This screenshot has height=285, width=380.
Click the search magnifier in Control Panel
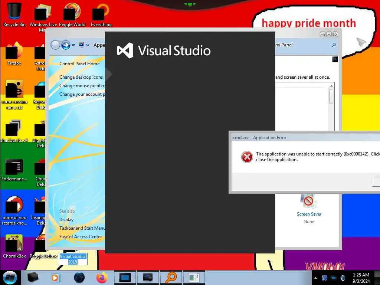[x=334, y=45]
